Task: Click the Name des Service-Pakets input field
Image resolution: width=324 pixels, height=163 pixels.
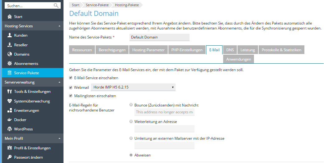Action: [159, 37]
